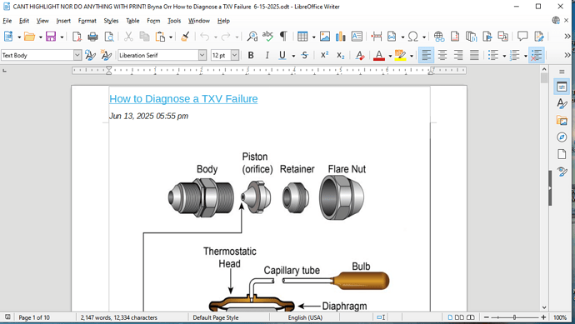
Task: Save the document with the Save icon
Action: click(51, 37)
